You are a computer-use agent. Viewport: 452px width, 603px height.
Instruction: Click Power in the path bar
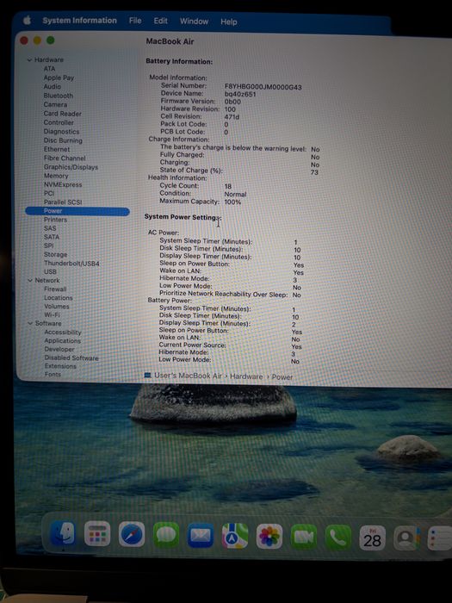click(x=282, y=377)
